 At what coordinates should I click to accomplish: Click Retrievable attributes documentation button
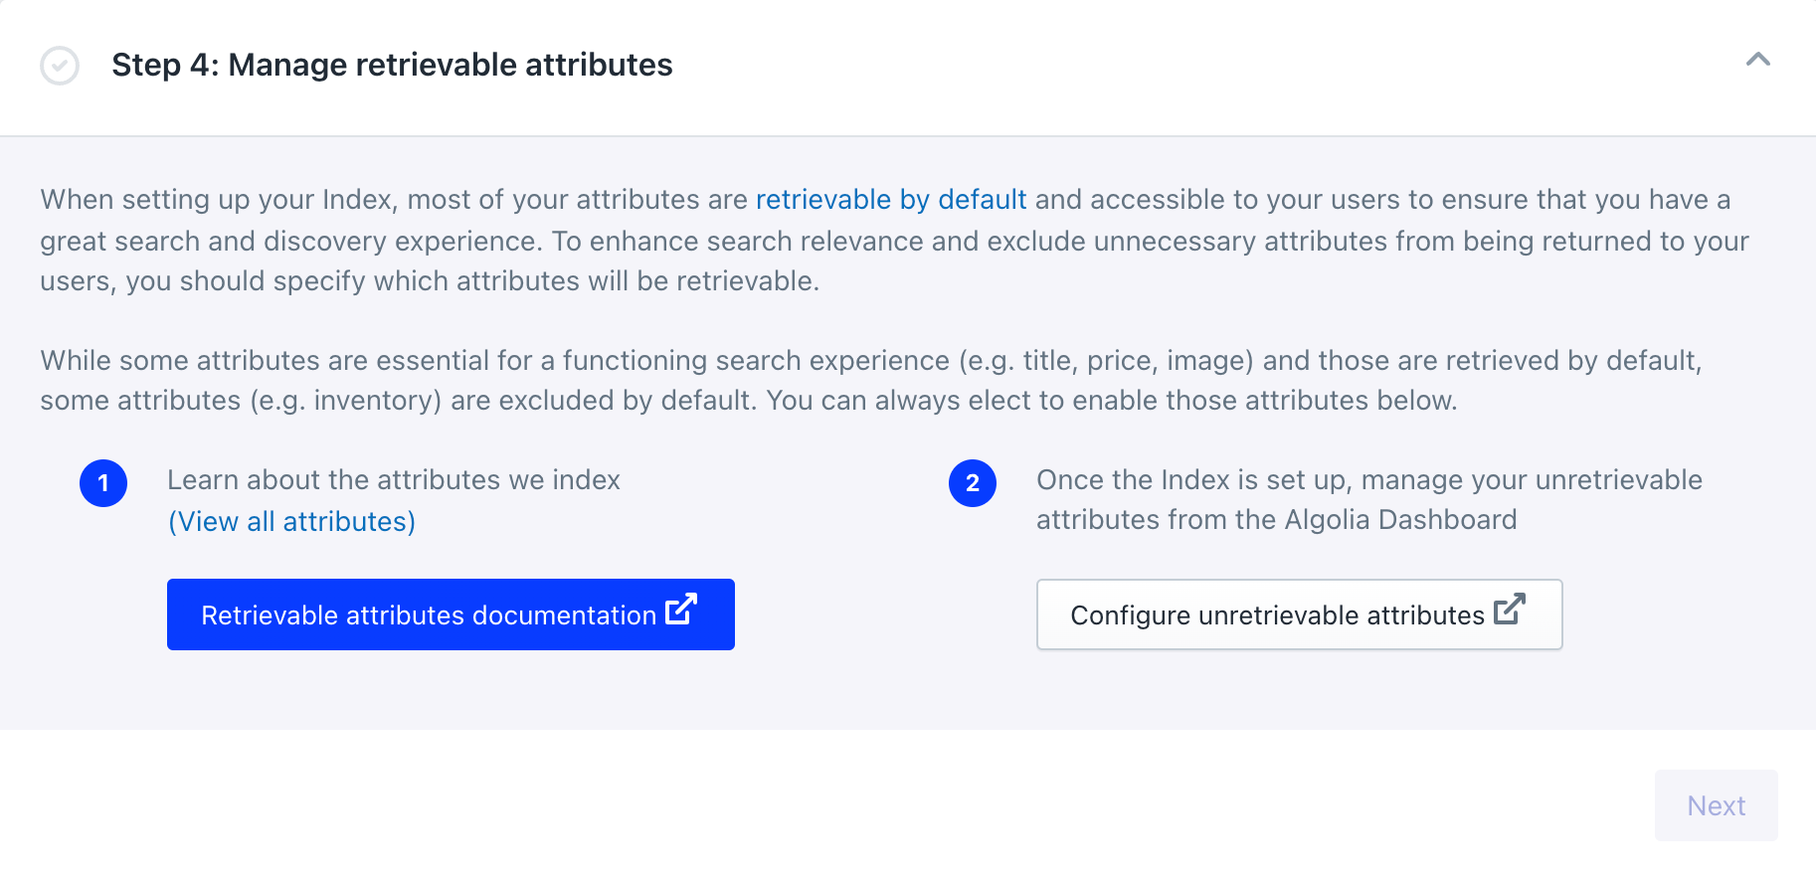coord(450,613)
